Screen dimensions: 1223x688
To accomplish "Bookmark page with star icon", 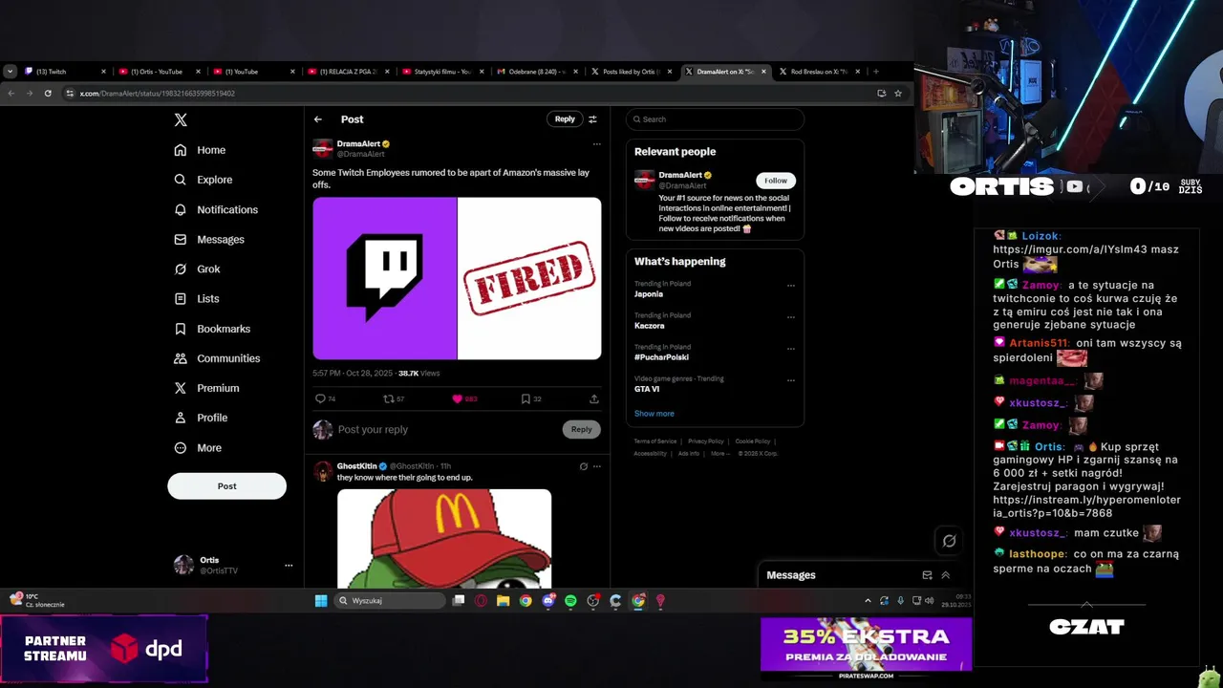I will (898, 94).
